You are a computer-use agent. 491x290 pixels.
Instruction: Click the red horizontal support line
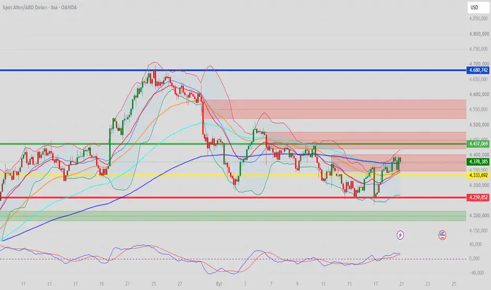click(x=233, y=198)
